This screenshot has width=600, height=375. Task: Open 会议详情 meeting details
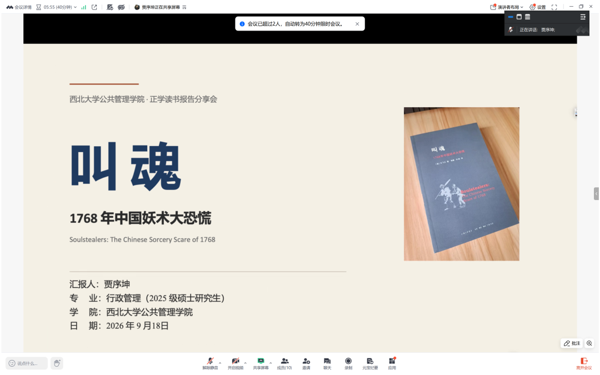coord(19,7)
